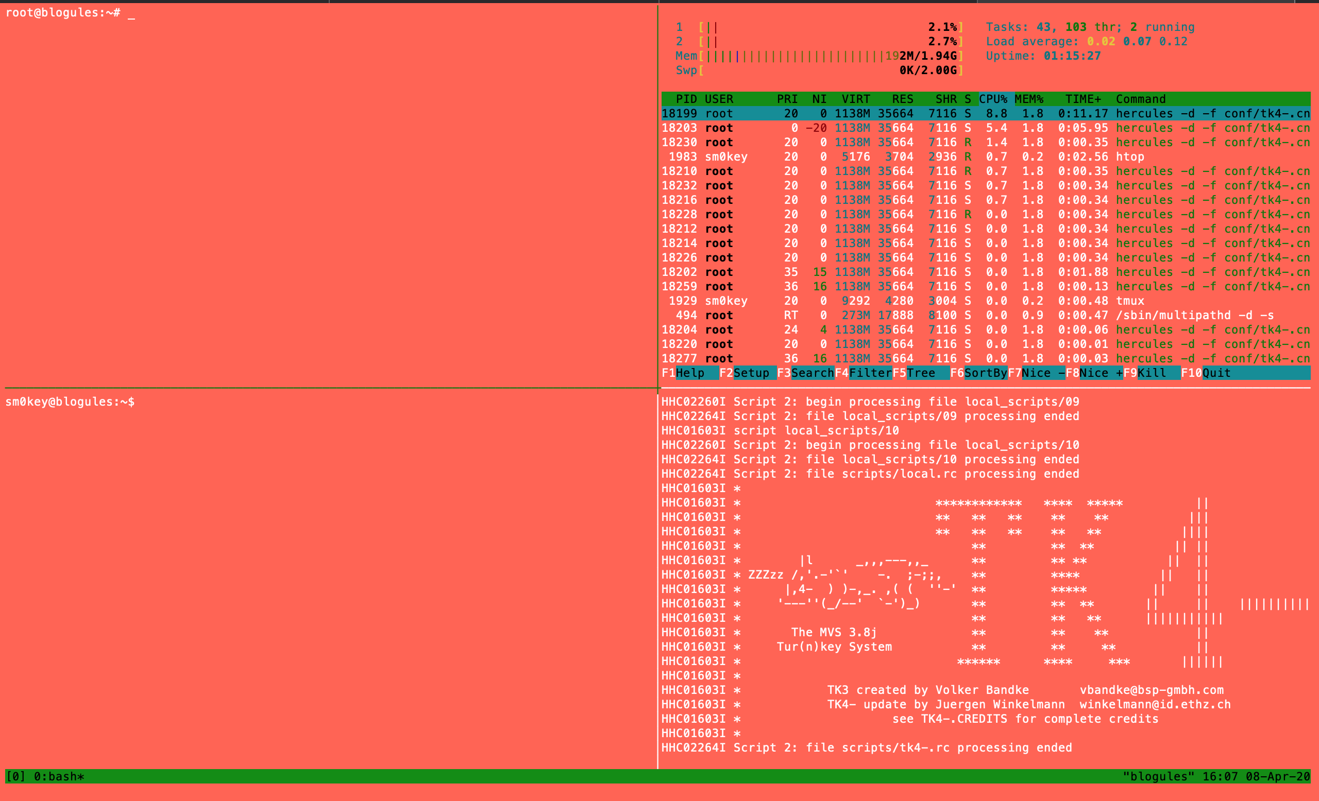Select highlighted process row PID 18199
The height and width of the screenshot is (801, 1319).
point(986,114)
